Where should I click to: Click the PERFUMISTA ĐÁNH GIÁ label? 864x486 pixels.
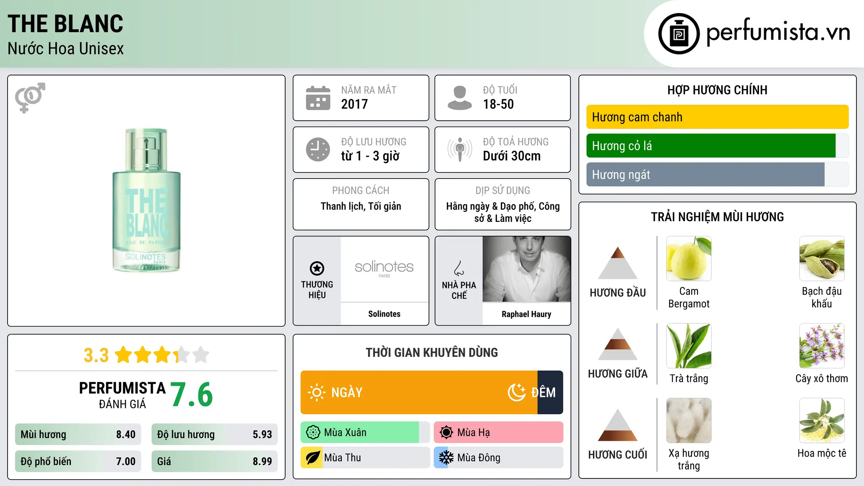122,395
